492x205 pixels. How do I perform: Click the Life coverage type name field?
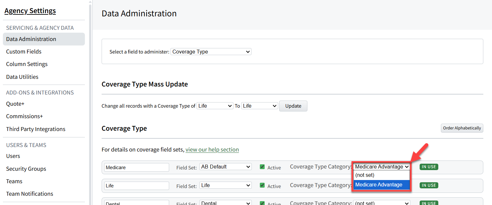point(137,186)
